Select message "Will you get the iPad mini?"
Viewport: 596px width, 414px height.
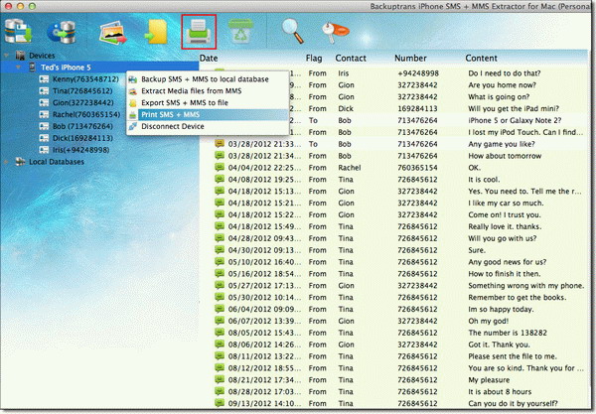coord(514,108)
